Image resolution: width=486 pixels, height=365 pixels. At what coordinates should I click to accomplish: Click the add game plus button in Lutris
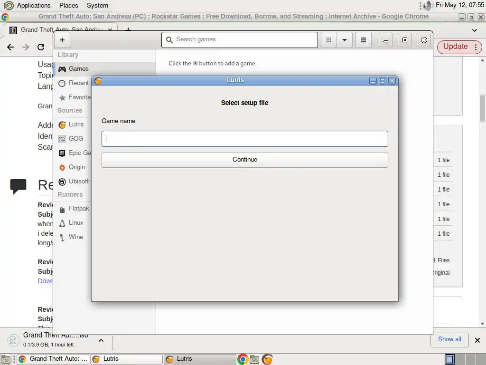62,40
